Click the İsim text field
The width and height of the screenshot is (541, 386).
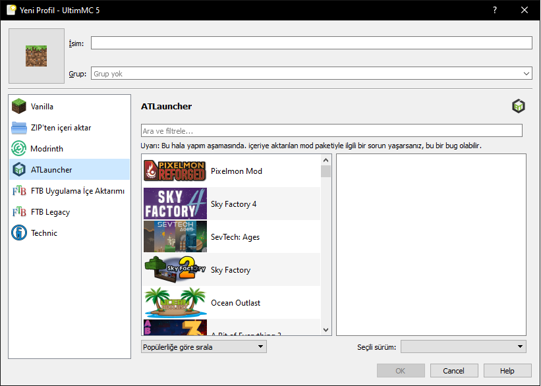point(312,43)
